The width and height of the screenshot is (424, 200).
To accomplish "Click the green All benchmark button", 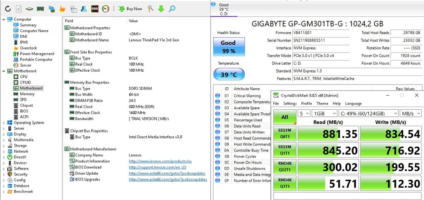I will coord(284,117).
